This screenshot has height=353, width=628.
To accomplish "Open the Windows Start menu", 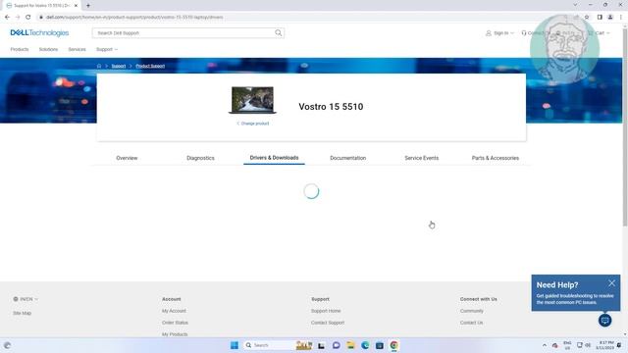I will click(235, 345).
